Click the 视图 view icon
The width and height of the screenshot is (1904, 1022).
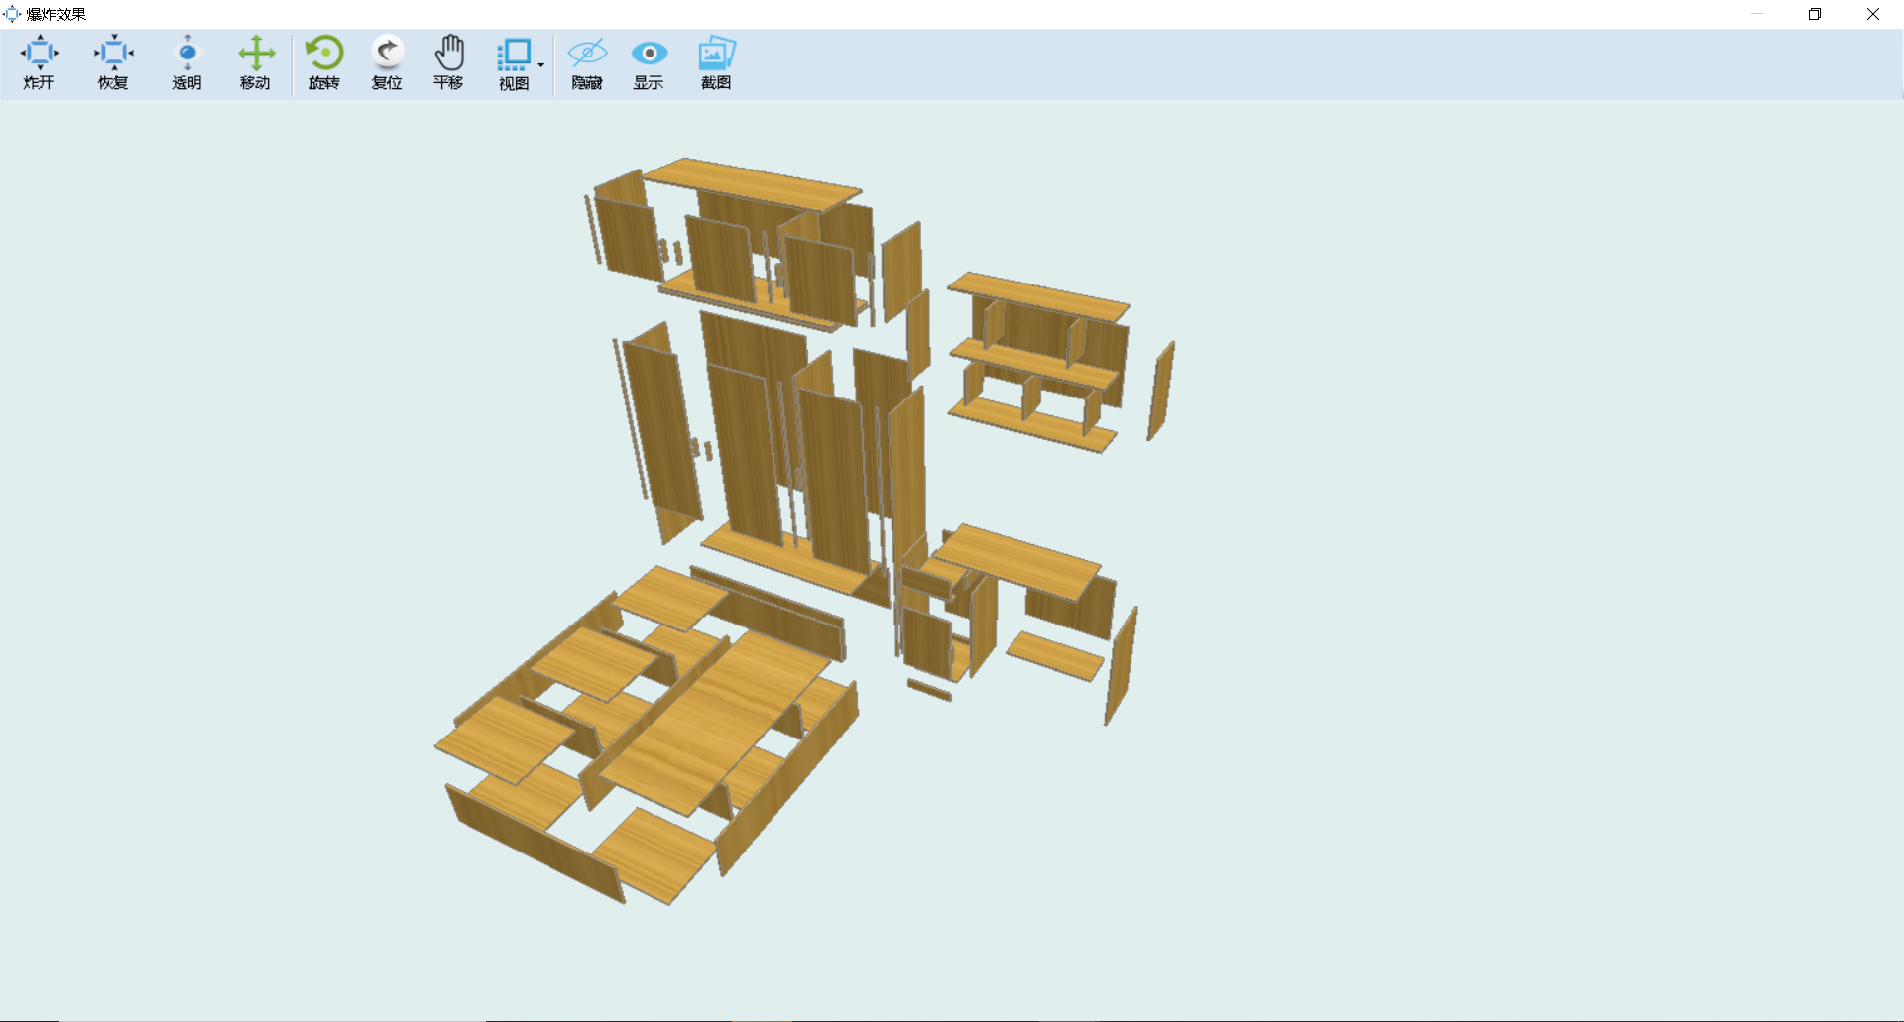pyautogui.click(x=514, y=64)
